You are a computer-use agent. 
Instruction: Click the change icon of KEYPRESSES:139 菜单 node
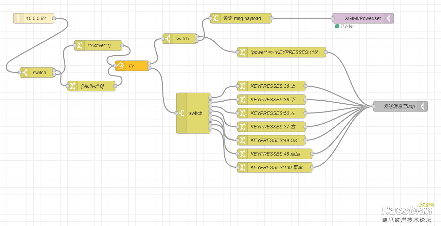coord(243,167)
